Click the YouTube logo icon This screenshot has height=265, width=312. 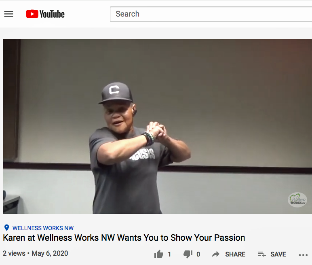click(x=32, y=14)
